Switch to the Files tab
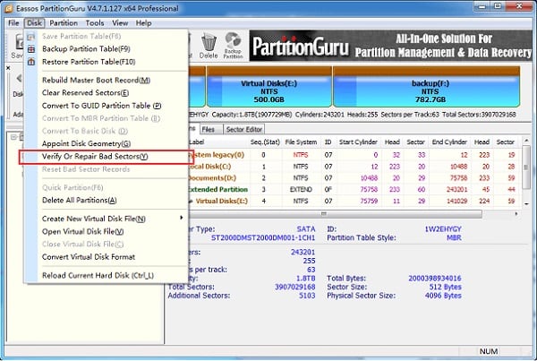The width and height of the screenshot is (537, 361). coord(206,129)
